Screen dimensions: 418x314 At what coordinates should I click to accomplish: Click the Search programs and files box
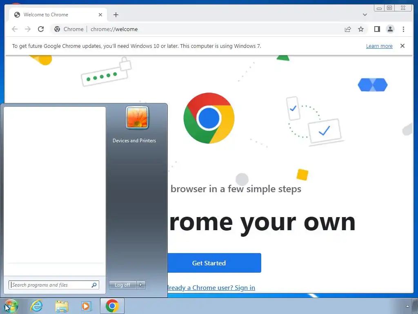click(53, 285)
